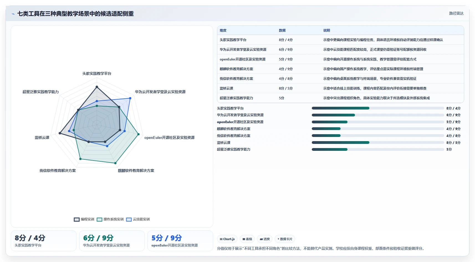Click the openEuler开源社区及实验资源 radar axis label
475x262 pixels.
coord(169,138)
